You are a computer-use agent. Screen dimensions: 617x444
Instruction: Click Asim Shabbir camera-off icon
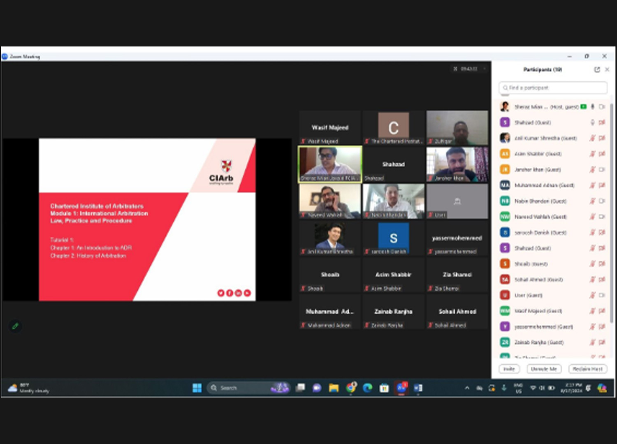point(602,154)
